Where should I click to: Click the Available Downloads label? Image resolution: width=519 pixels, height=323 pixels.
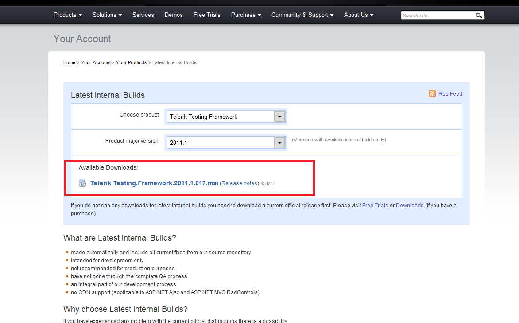click(x=108, y=167)
